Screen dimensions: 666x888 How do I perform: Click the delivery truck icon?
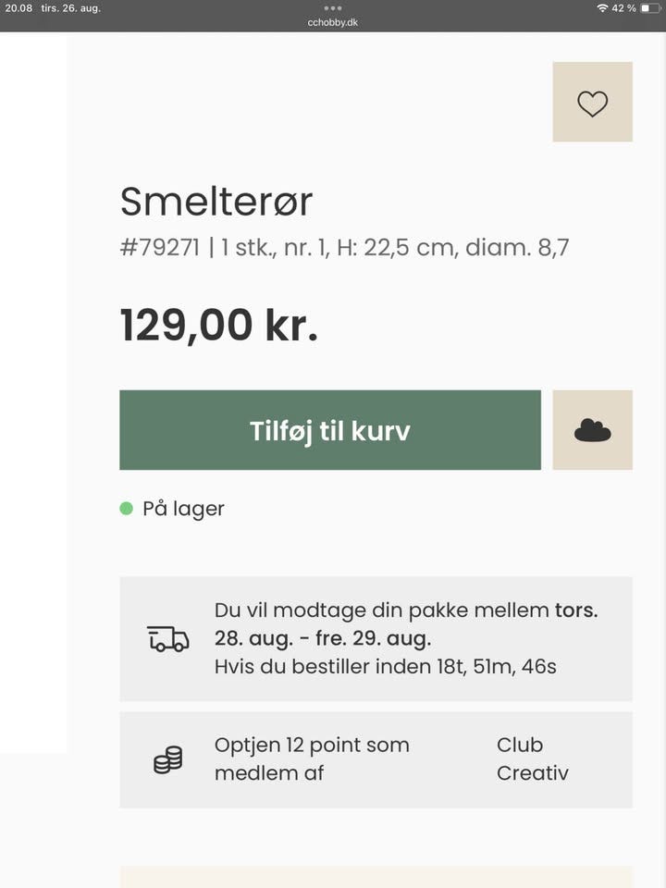167,638
